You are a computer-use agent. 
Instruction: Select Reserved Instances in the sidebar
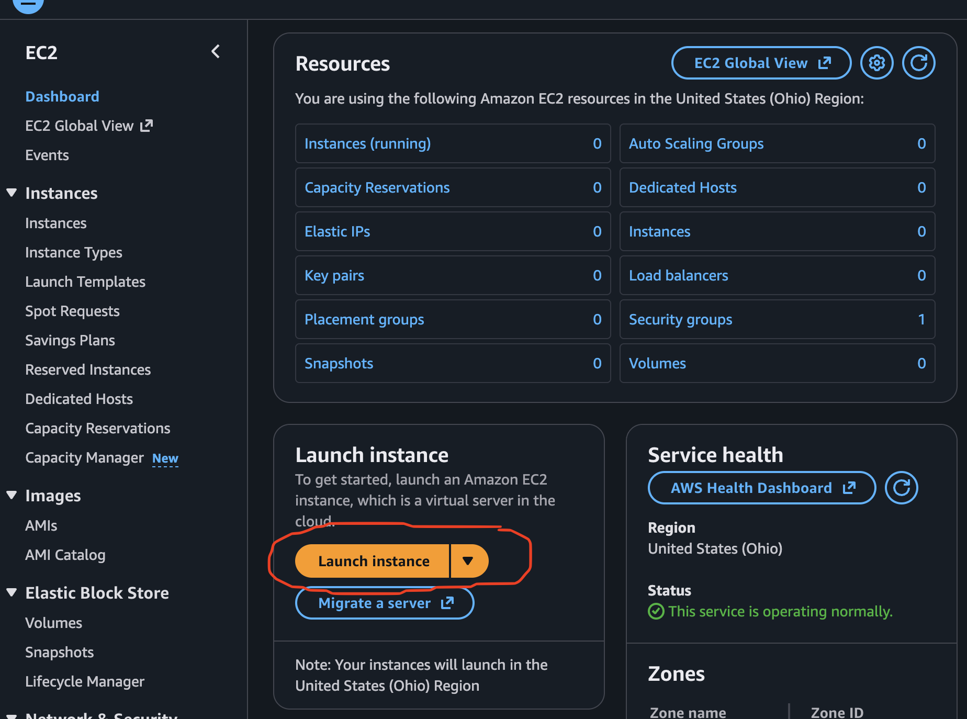(x=88, y=369)
